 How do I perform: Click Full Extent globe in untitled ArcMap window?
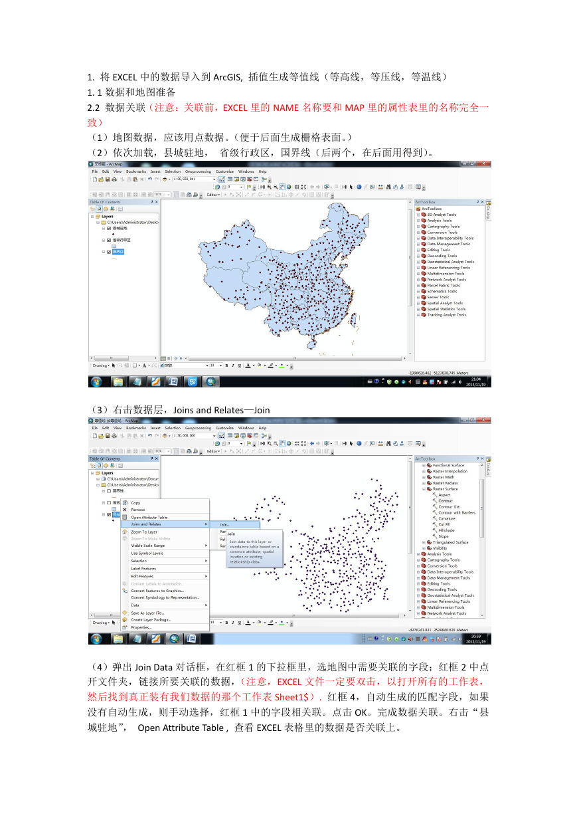pyautogui.click(x=289, y=187)
